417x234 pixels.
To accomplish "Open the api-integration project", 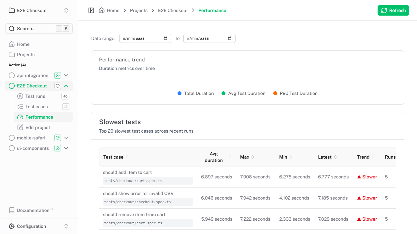I will (33, 75).
